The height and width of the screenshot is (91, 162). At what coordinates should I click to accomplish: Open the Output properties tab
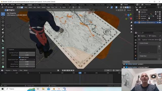[x=136, y=43]
